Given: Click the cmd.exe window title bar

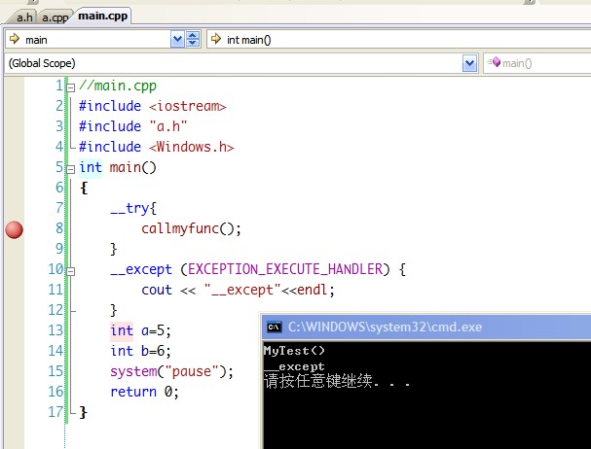Looking at the screenshot, I should (426, 327).
